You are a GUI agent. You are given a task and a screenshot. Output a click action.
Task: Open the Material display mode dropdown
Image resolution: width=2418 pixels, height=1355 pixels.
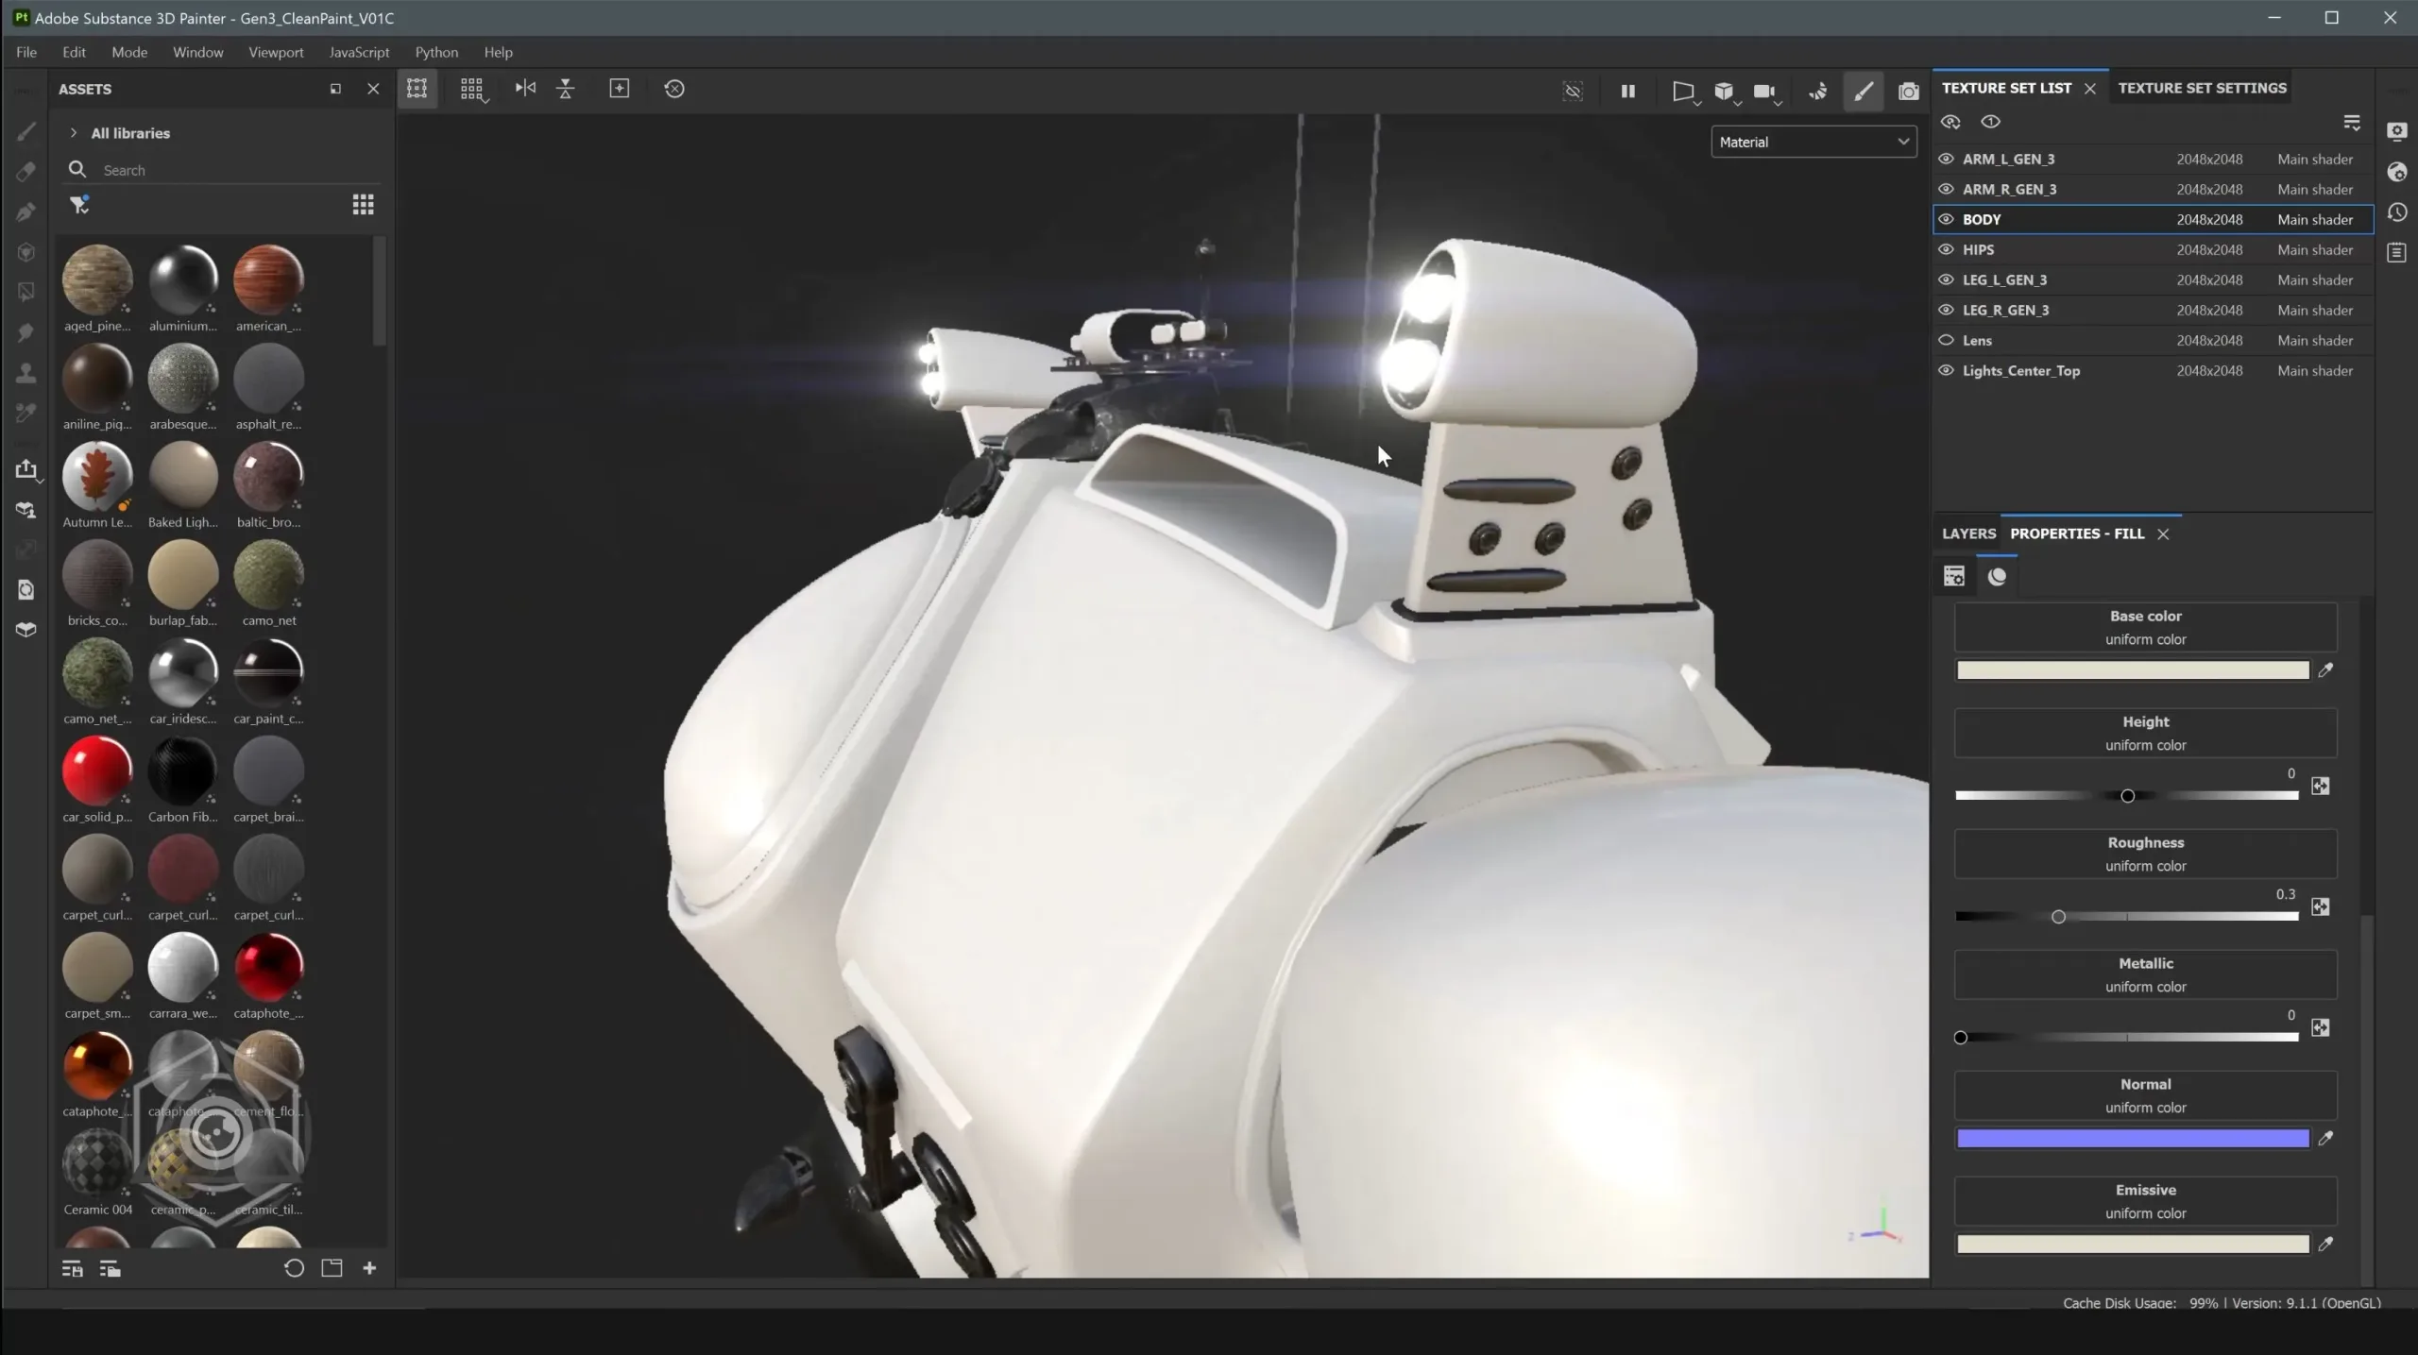pos(1813,141)
